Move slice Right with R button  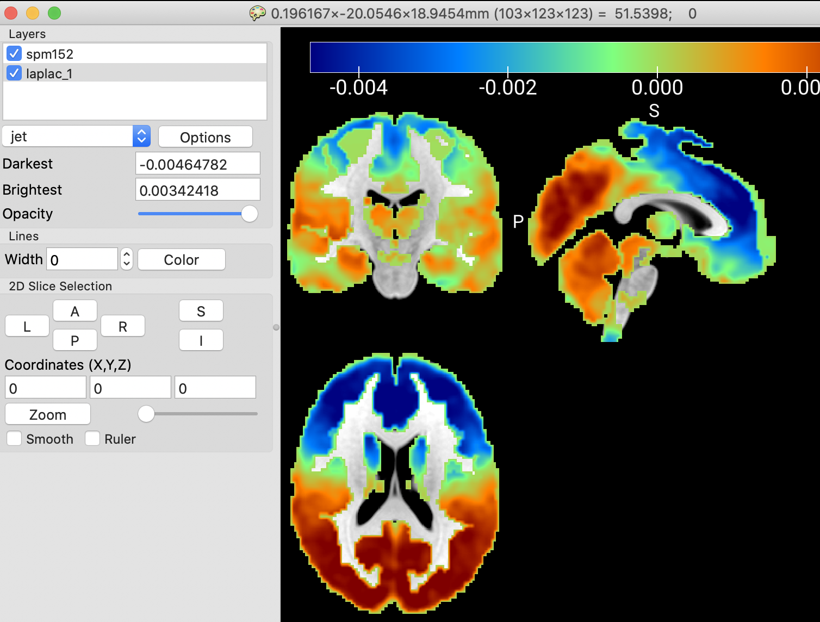pos(123,326)
